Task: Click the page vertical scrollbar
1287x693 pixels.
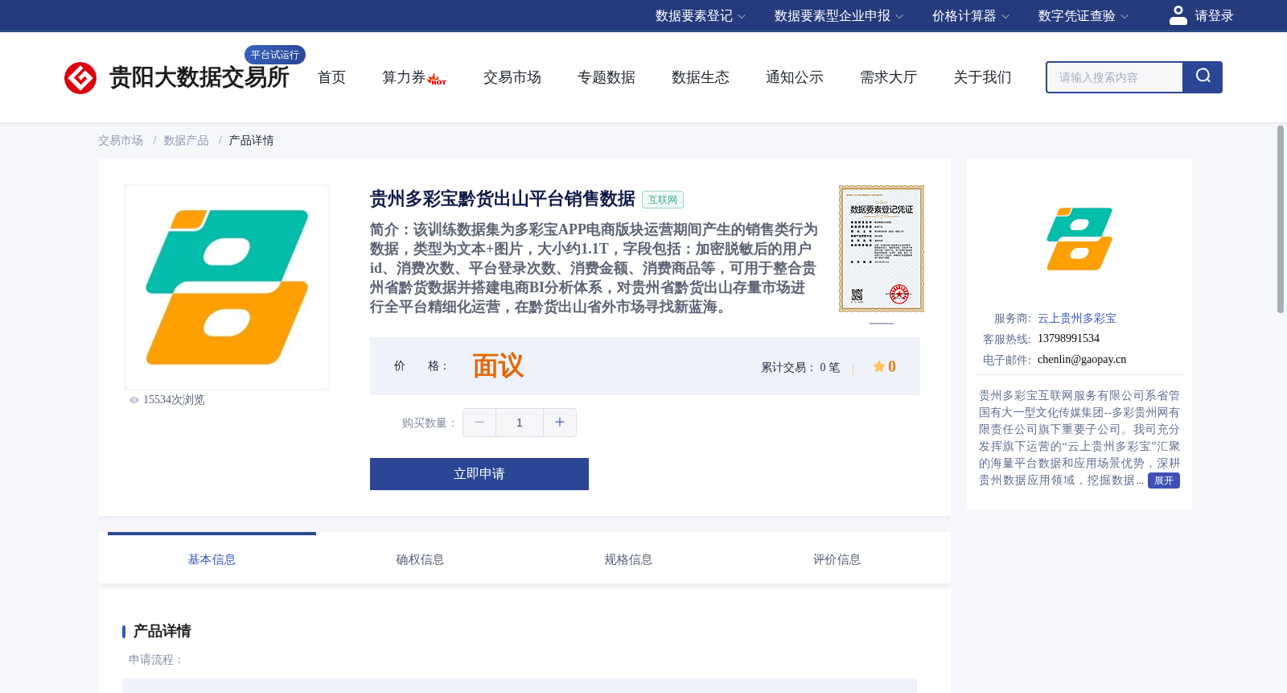Action: coord(1281,219)
